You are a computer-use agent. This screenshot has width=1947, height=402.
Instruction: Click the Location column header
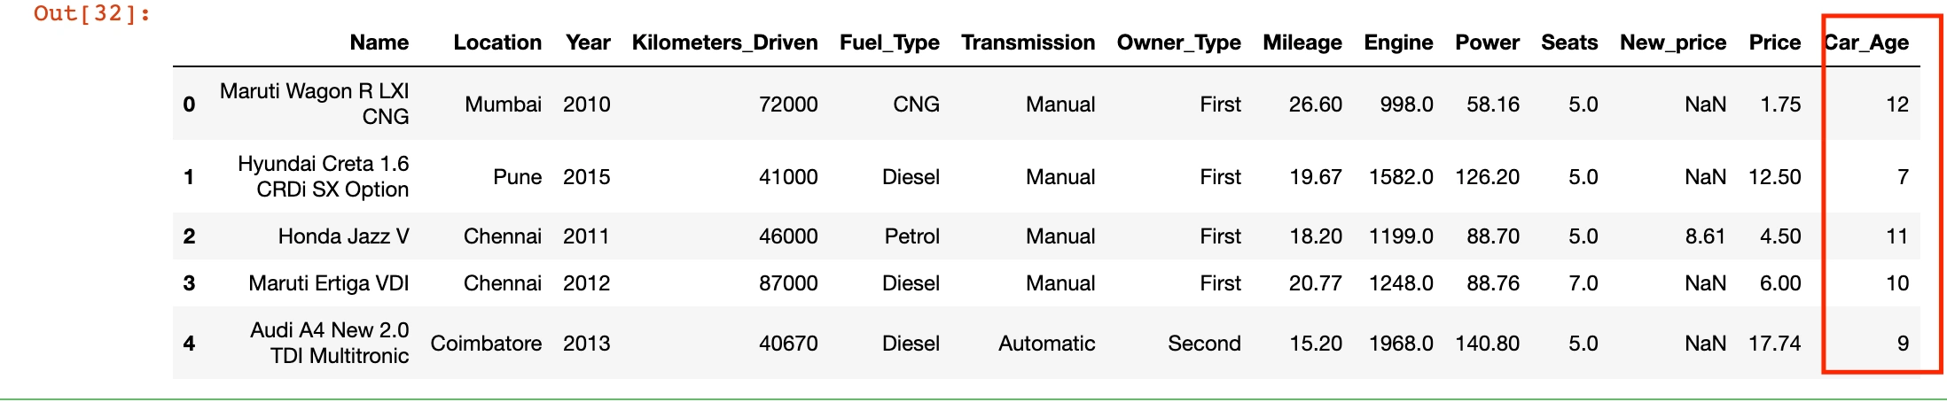click(x=497, y=43)
